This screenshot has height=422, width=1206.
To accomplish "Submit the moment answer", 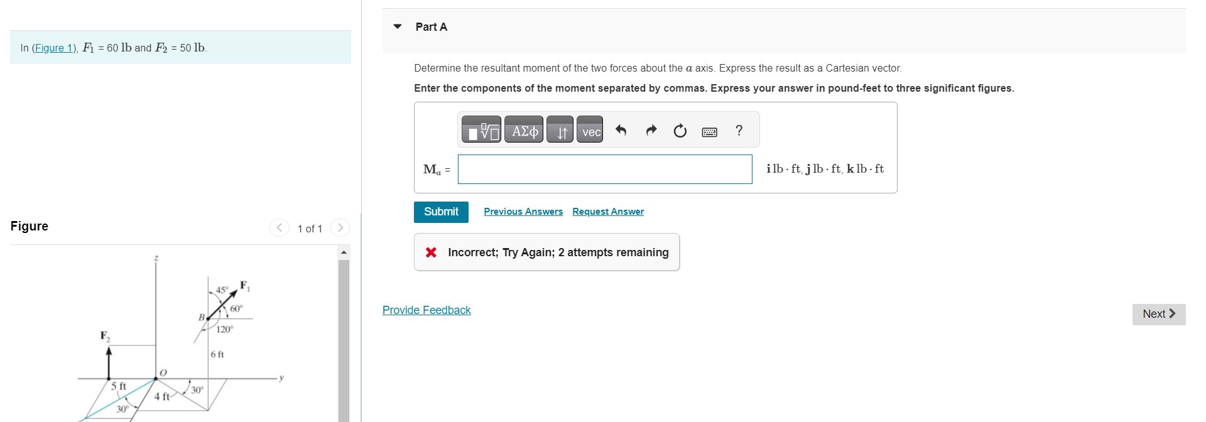I will 440,212.
